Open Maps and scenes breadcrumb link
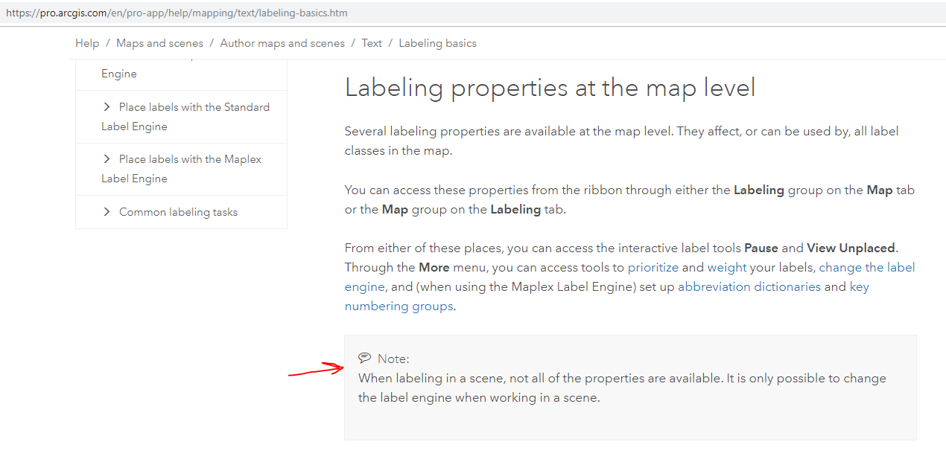 pos(159,43)
